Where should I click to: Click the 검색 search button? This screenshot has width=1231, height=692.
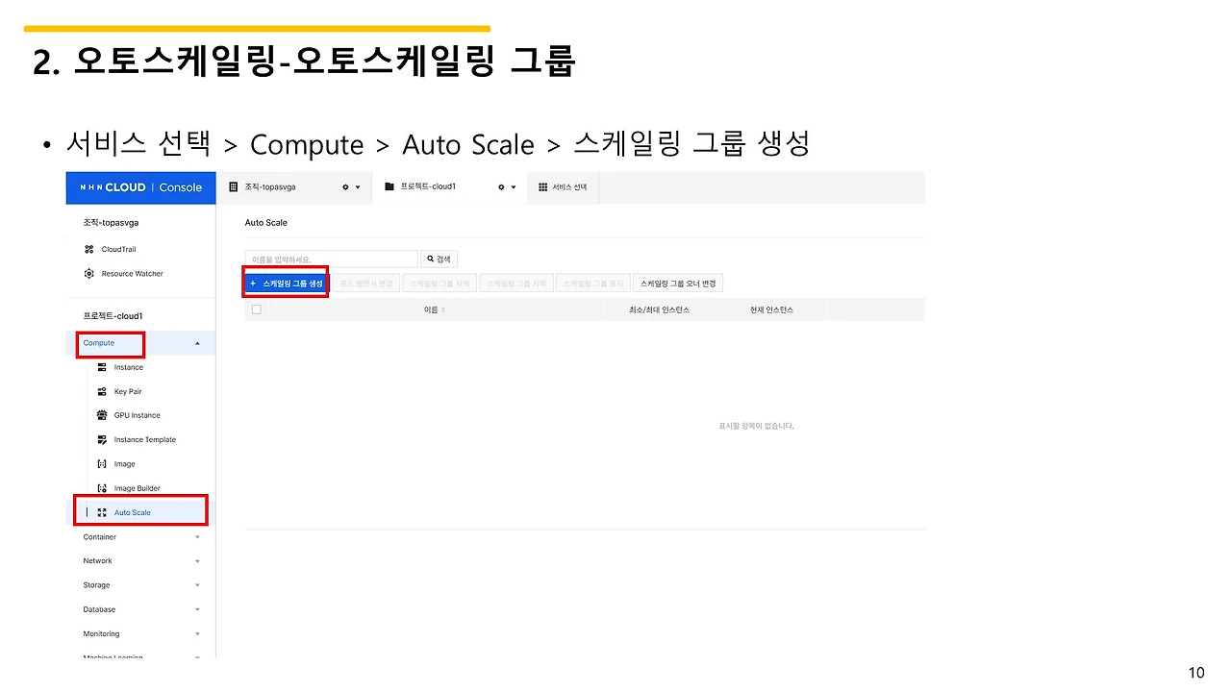(439, 259)
